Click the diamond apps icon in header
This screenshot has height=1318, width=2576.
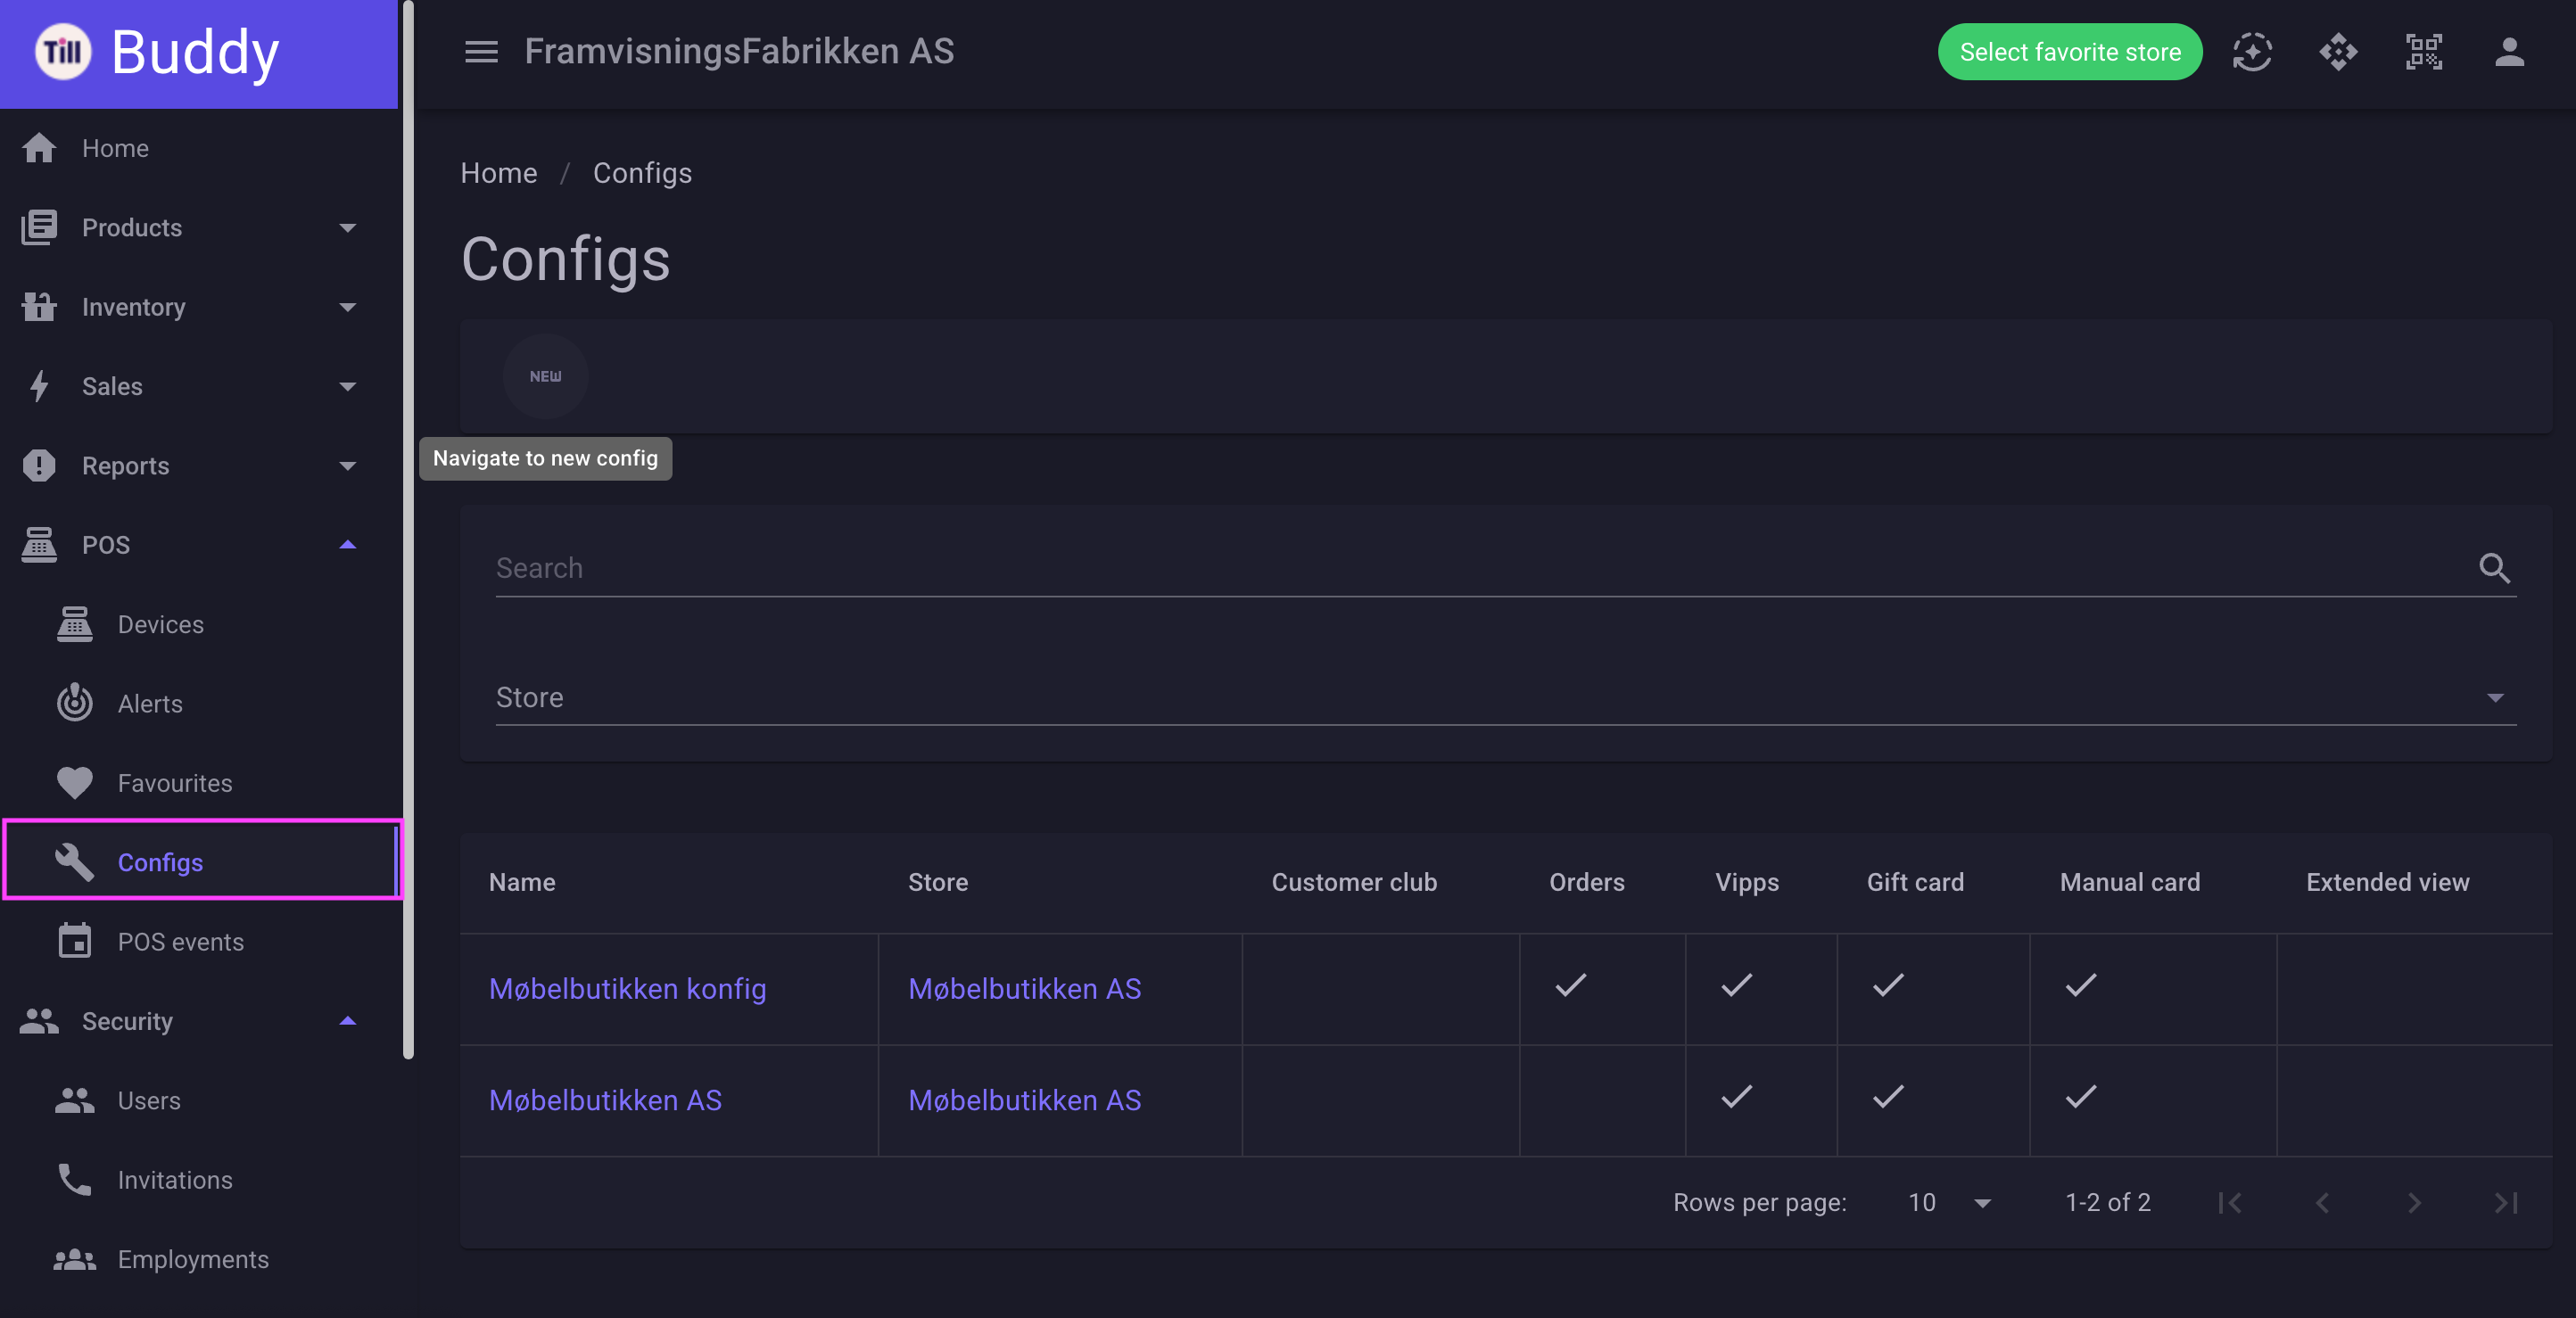coord(2338,52)
